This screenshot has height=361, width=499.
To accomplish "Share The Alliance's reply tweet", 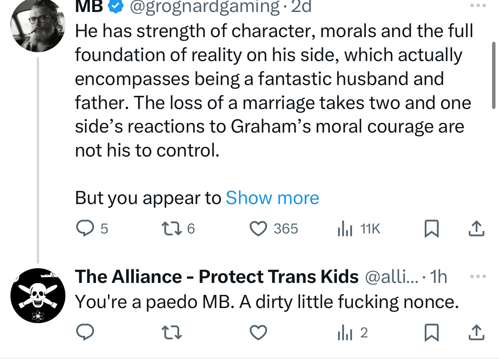I will pyautogui.click(x=476, y=332).
